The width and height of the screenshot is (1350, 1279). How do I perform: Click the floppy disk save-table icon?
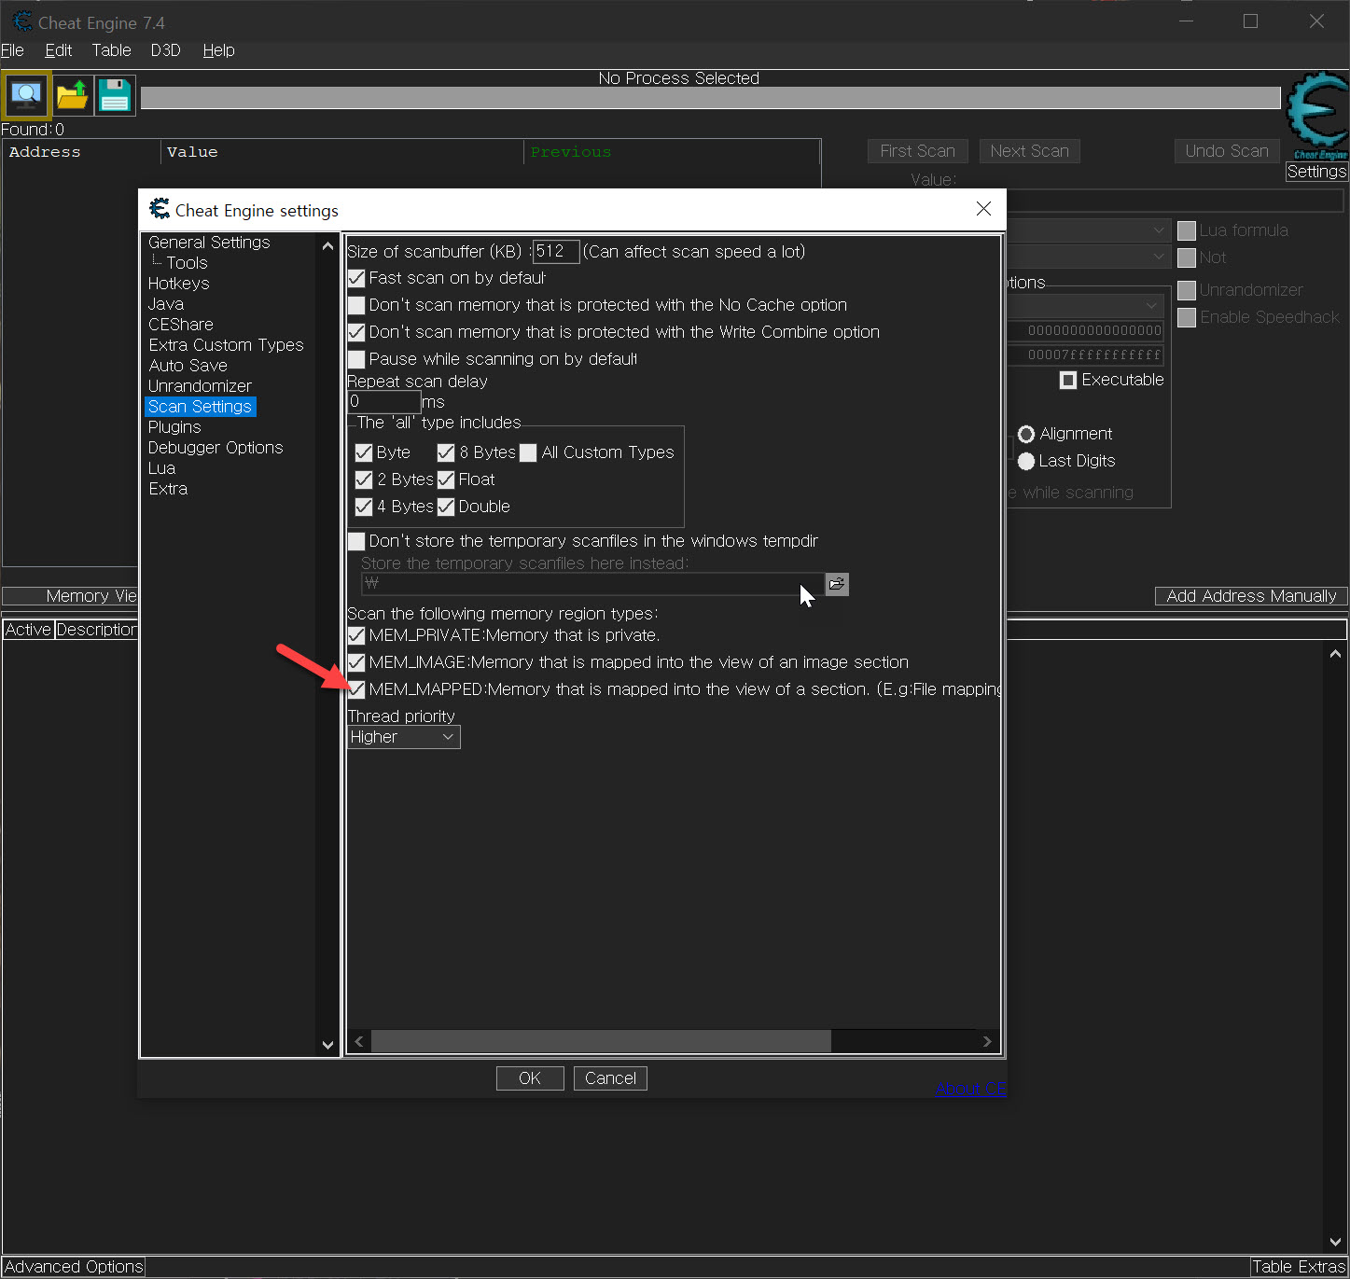pyautogui.click(x=115, y=94)
